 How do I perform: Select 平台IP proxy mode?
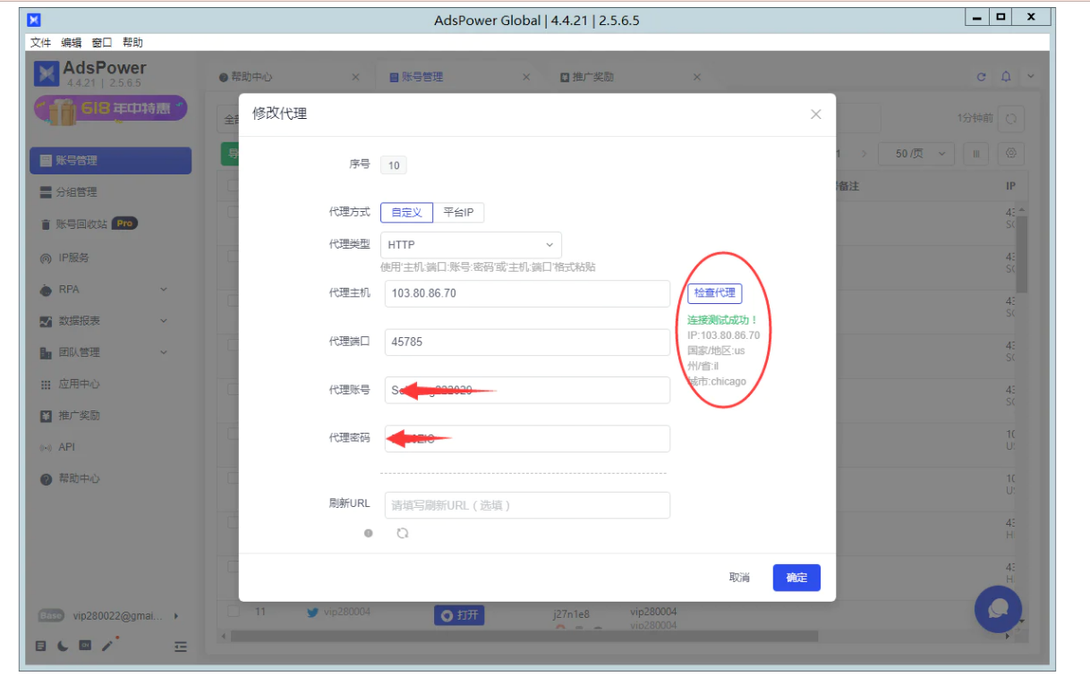point(458,213)
